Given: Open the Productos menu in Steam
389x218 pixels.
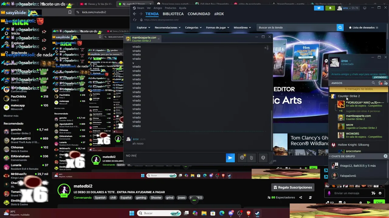Looking at the screenshot, I should [170, 8].
